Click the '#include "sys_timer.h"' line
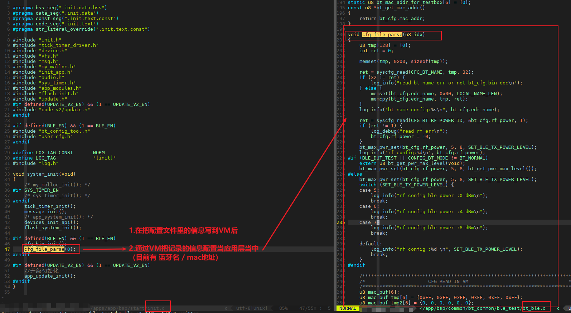The width and height of the screenshot is (571, 313). 44,83
